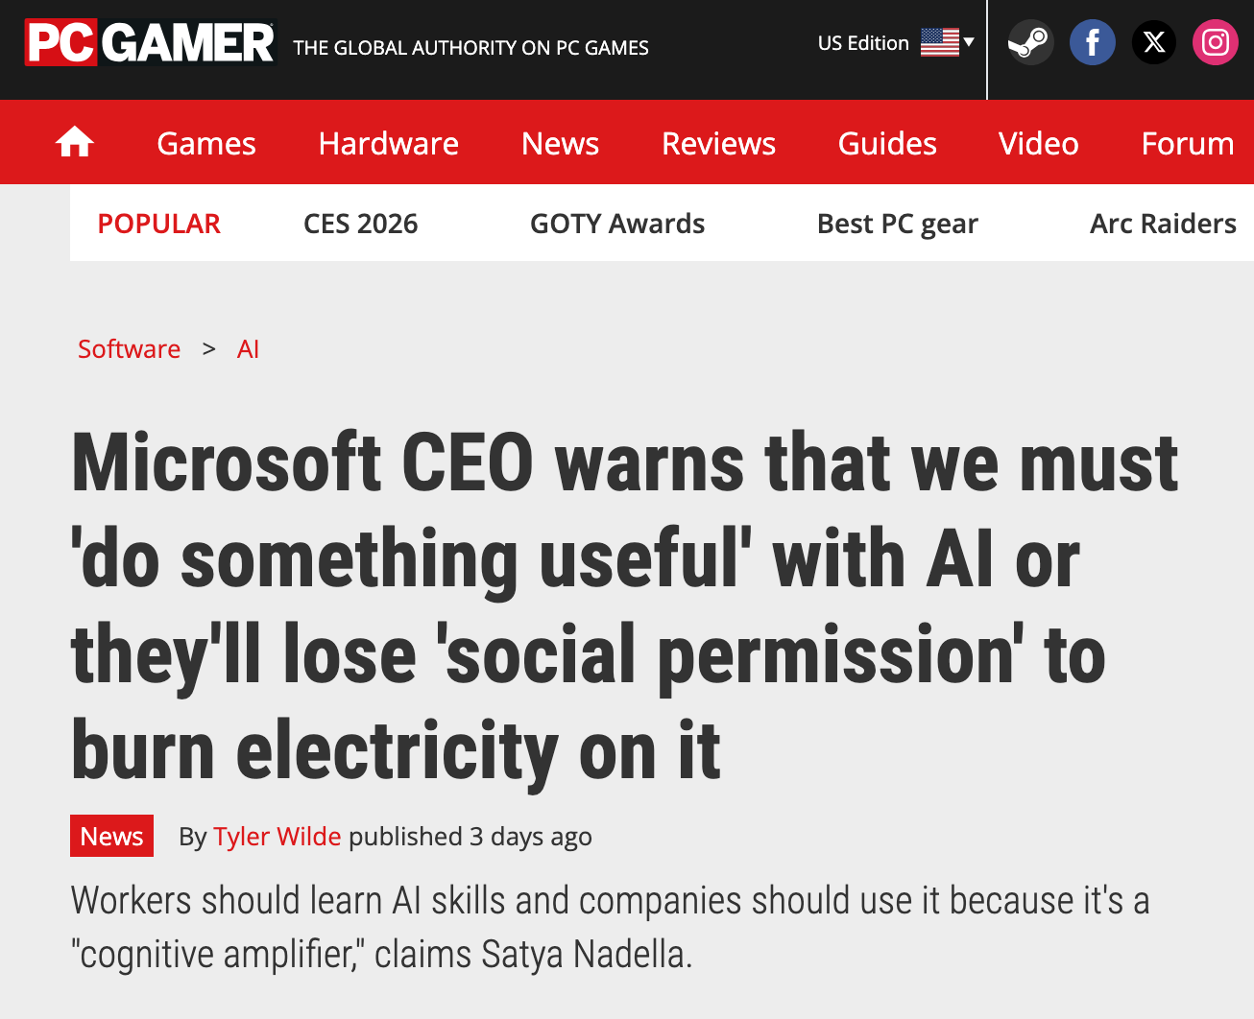Click the PC Gamer logo
Screen dimensions: 1254x1019
[x=150, y=43]
